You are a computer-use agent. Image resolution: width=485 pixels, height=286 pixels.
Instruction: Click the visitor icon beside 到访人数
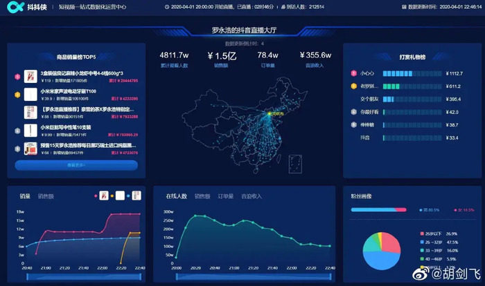[x=283, y=7]
